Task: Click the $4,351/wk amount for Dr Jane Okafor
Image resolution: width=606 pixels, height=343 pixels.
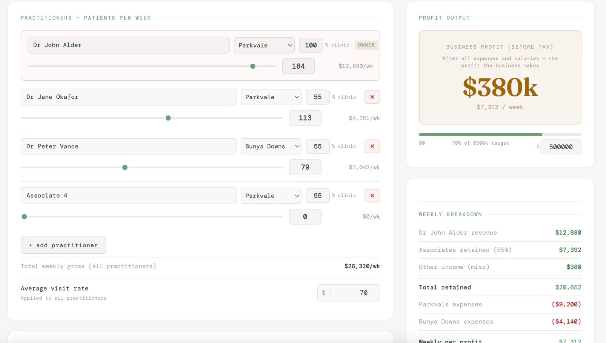Action: pos(364,118)
